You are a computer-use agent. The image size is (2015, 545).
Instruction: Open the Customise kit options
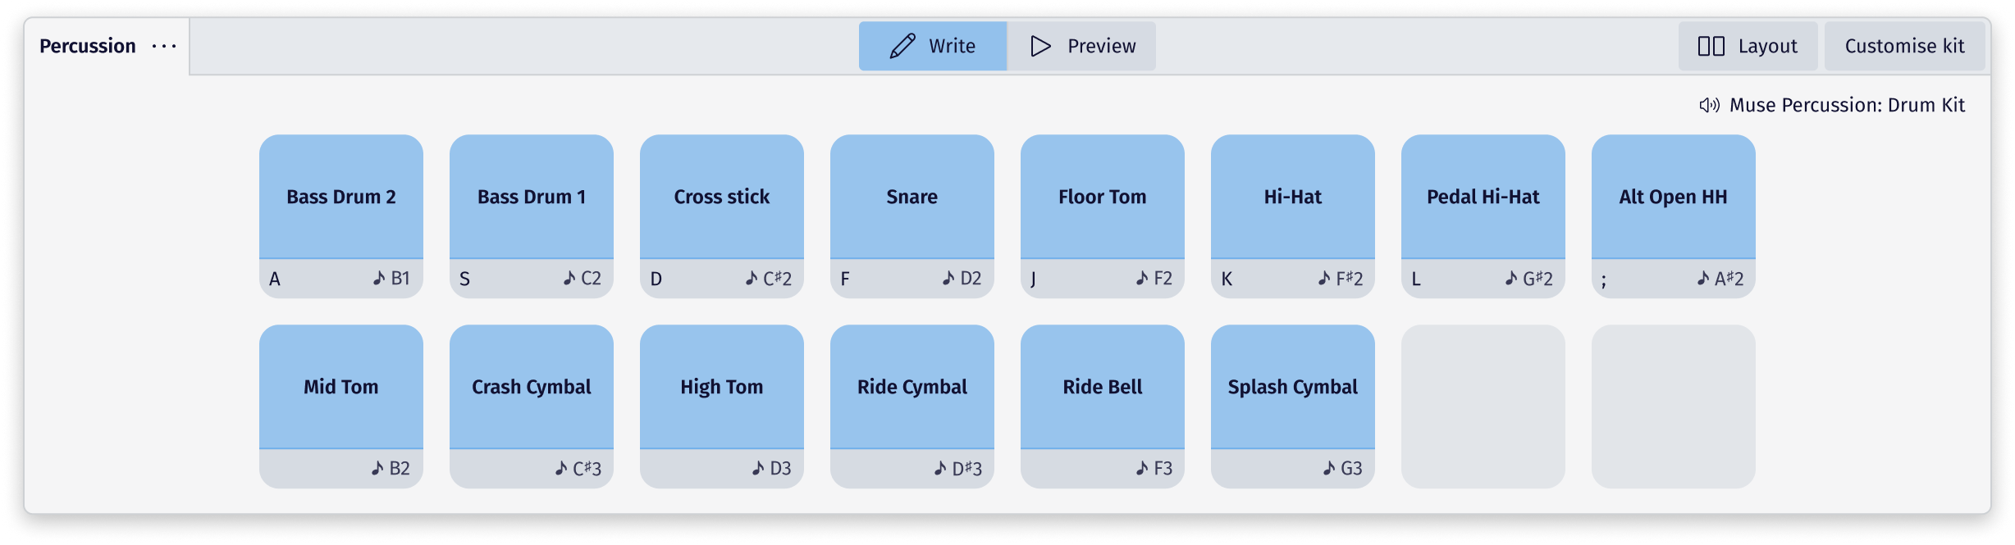[x=1904, y=46]
